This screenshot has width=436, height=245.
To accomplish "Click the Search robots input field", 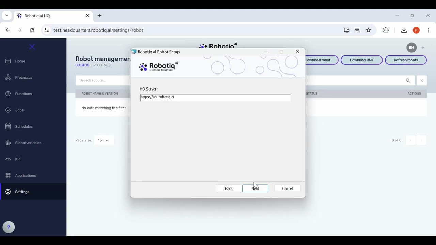I will (103, 81).
